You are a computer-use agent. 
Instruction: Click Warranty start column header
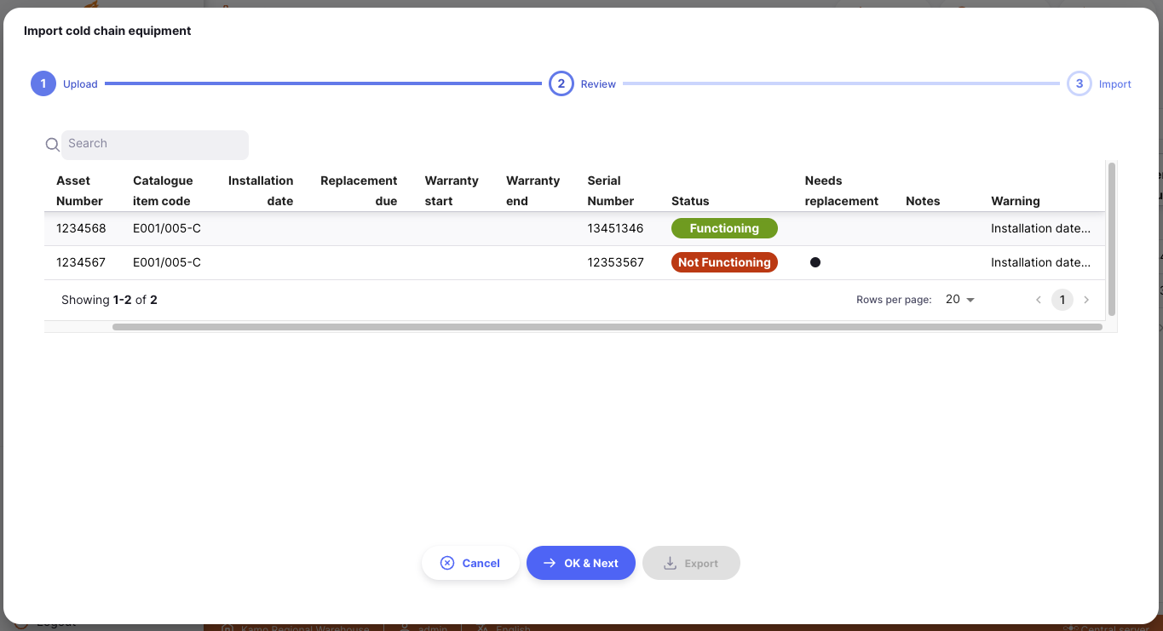click(452, 191)
